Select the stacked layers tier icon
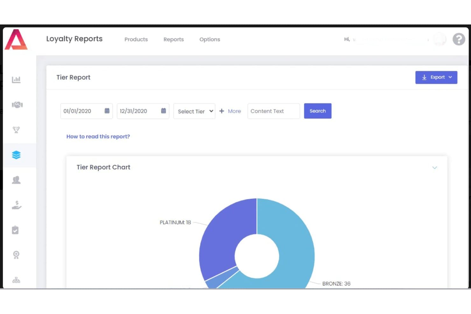Screen dimensions: 471x314 [16, 155]
